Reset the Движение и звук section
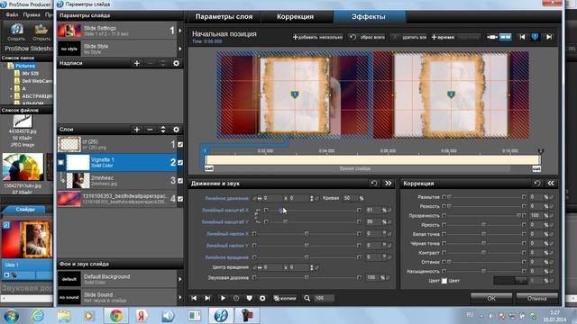Image resolution: width=577 pixels, height=324 pixels. (x=374, y=183)
